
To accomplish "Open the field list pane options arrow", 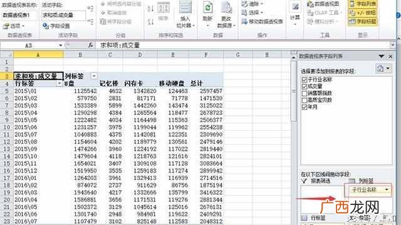I will (x=382, y=56).
